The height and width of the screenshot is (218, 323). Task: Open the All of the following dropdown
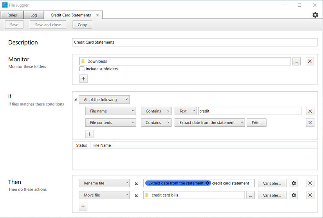[x=104, y=100]
